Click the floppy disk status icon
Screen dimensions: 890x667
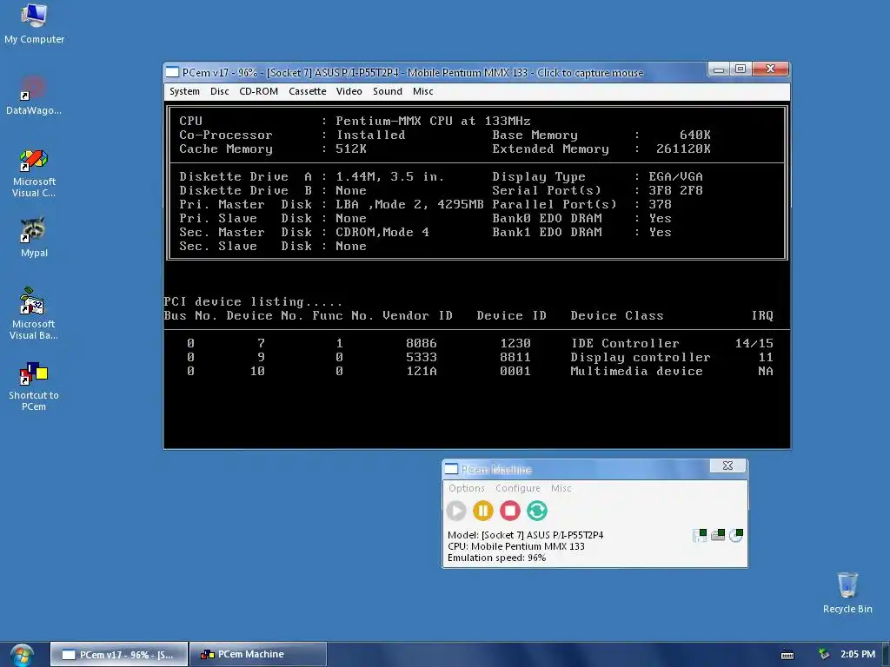tap(700, 535)
